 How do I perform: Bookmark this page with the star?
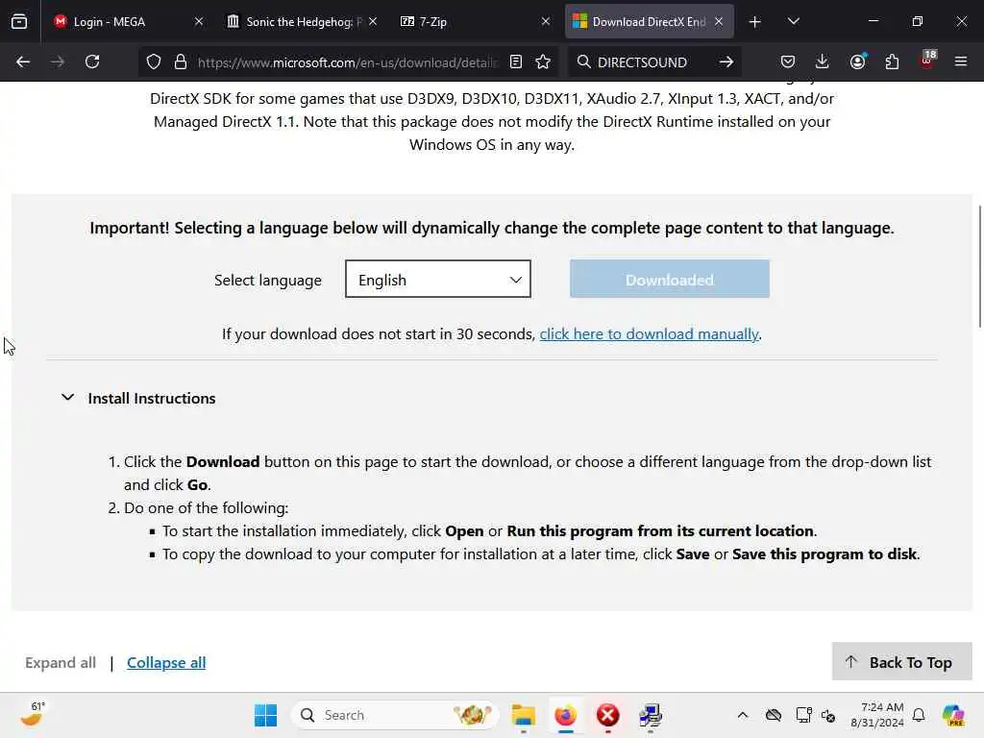[x=543, y=61]
